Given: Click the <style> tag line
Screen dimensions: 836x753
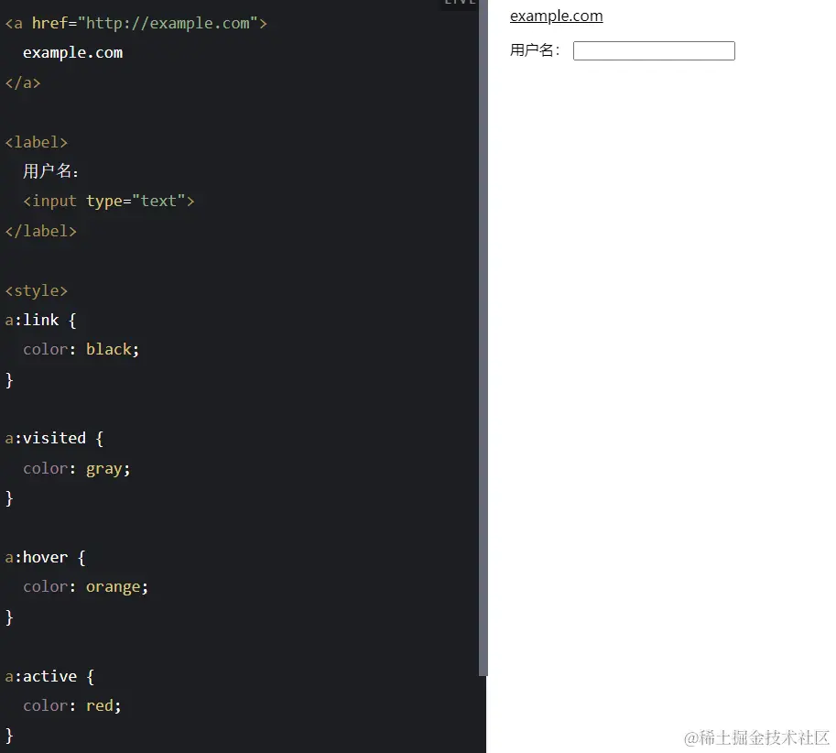Looking at the screenshot, I should point(37,290).
